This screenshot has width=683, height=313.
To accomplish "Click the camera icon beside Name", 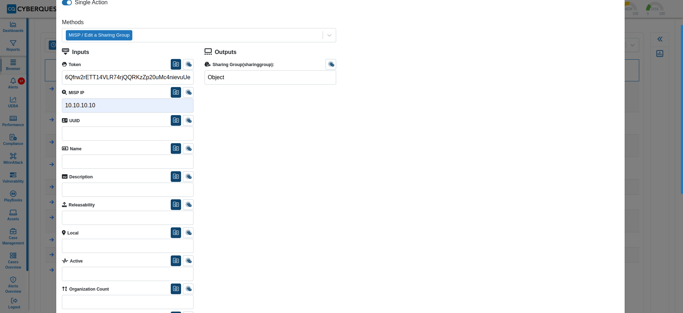I will 176,149.
